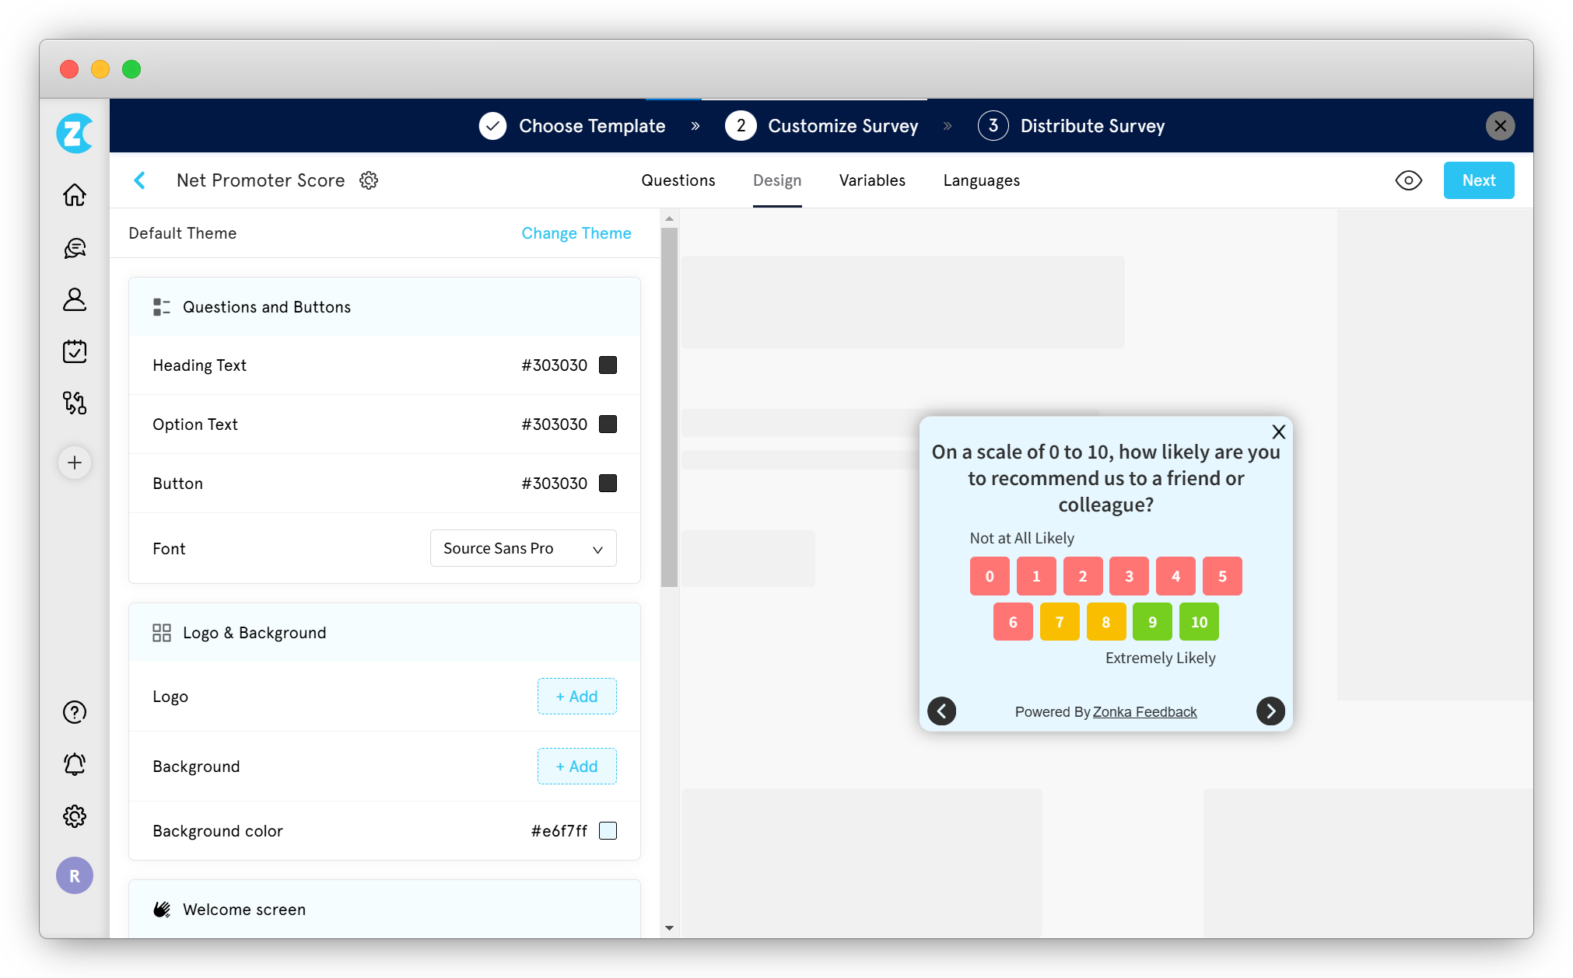The height and width of the screenshot is (978, 1573).
Task: Open the Font dropdown showing Source Sans Pro
Action: (522, 548)
